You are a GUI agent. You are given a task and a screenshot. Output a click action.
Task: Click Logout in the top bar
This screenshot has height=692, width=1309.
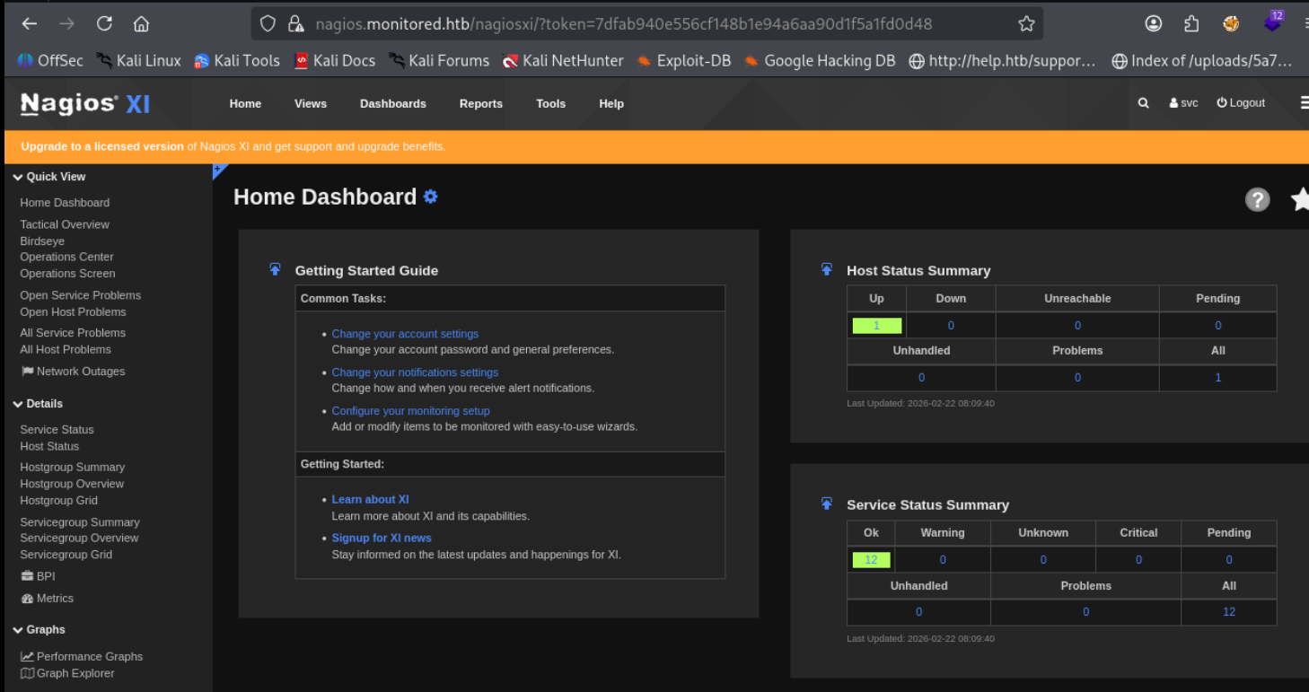click(1241, 103)
